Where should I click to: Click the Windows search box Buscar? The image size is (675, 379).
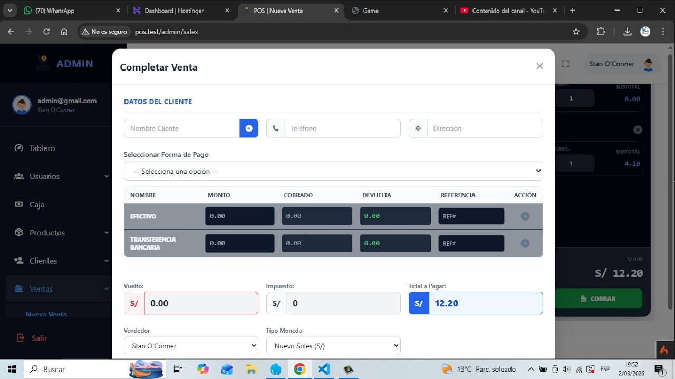point(95,369)
